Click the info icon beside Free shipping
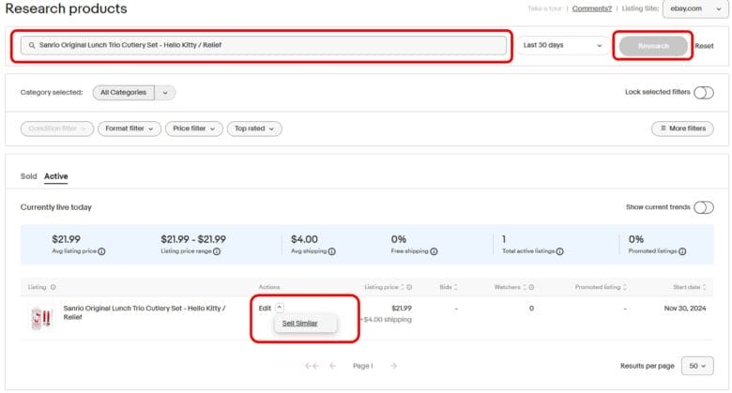732x393 pixels. coord(434,251)
